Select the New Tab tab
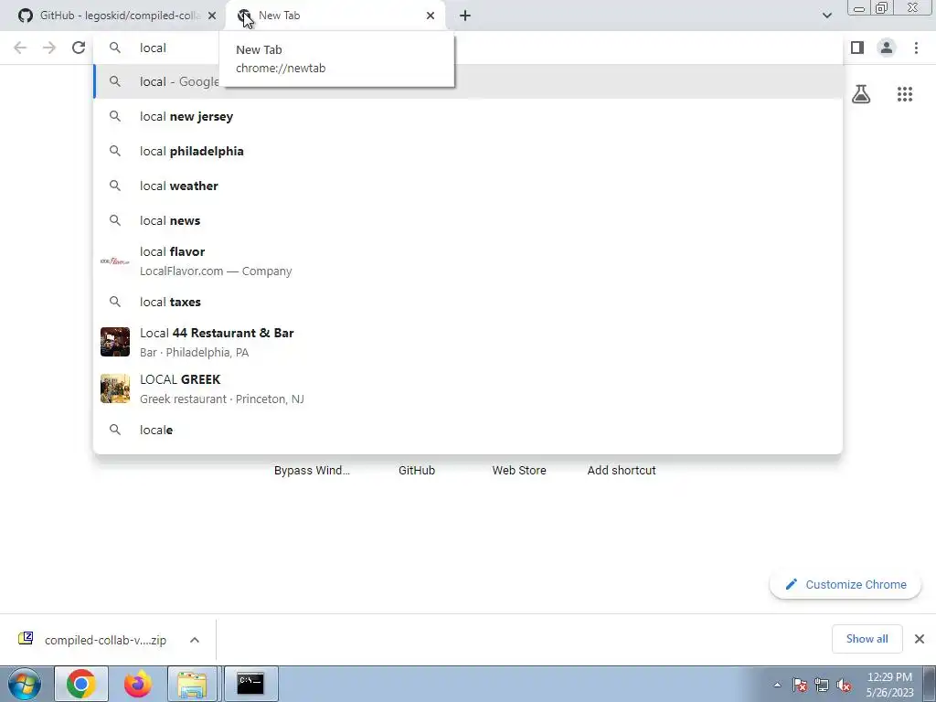This screenshot has height=702, width=936. [x=335, y=16]
